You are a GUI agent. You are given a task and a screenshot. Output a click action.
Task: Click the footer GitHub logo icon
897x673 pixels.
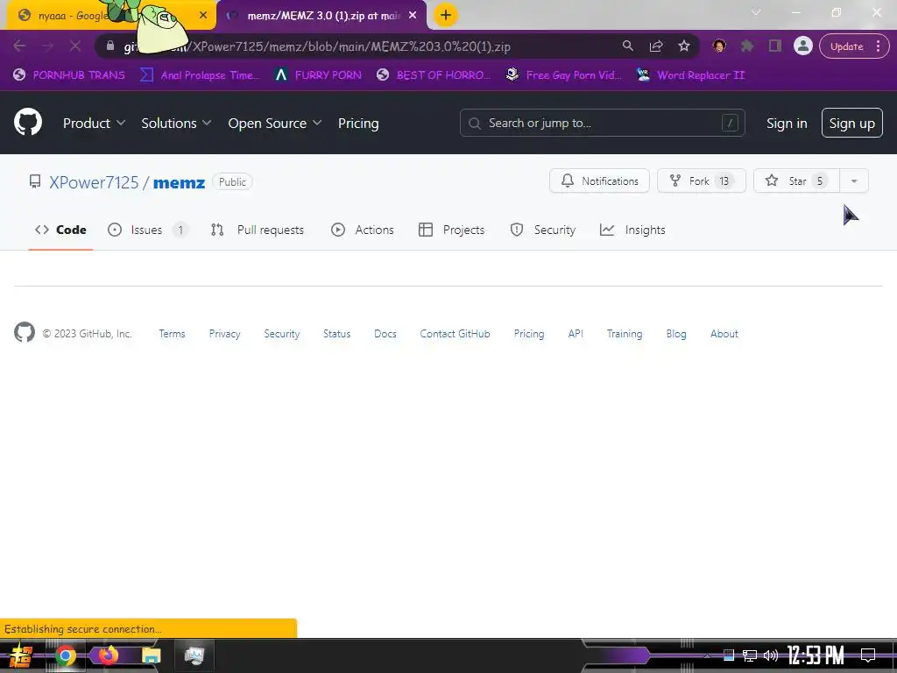[24, 332]
